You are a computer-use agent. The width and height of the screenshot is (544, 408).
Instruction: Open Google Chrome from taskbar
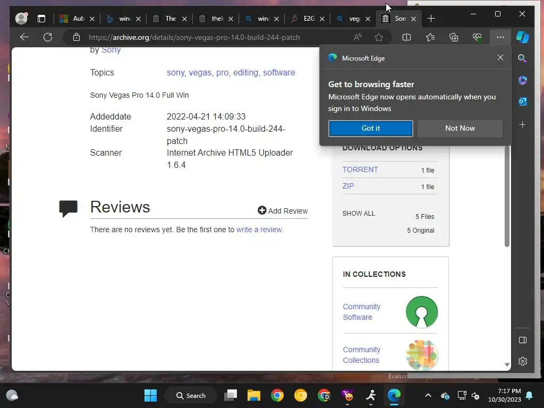277,395
